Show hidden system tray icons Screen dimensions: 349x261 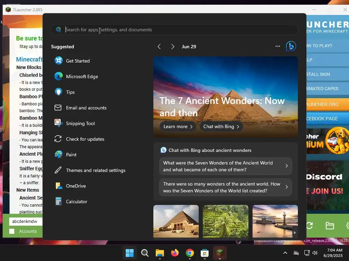(285, 253)
